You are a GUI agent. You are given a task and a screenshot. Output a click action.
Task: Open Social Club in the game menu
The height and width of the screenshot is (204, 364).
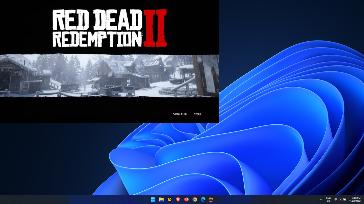coord(180,114)
